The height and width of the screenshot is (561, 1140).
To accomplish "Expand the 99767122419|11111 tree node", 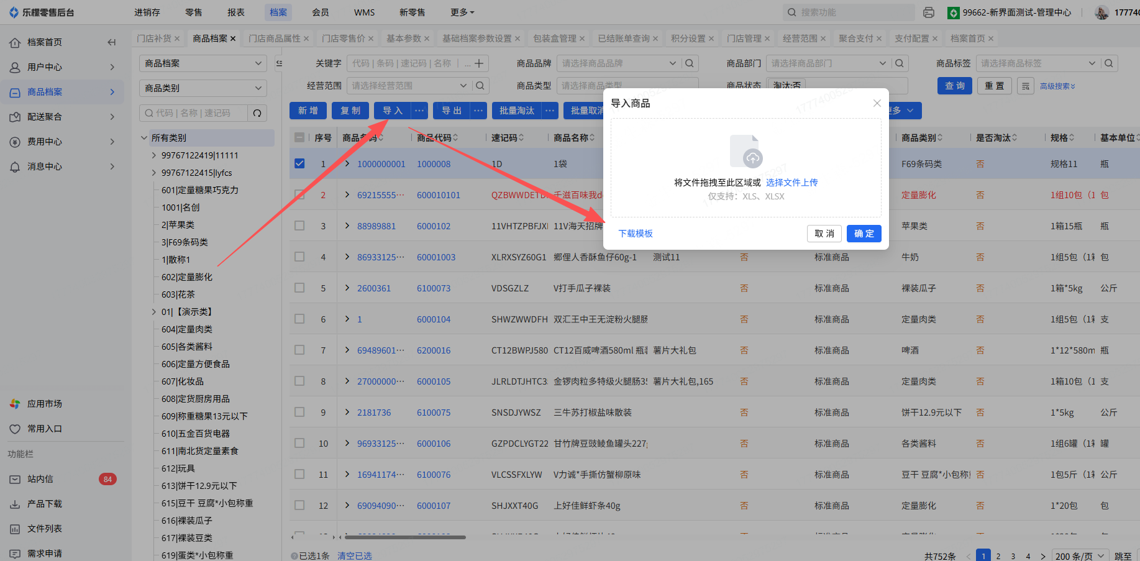I will point(154,155).
